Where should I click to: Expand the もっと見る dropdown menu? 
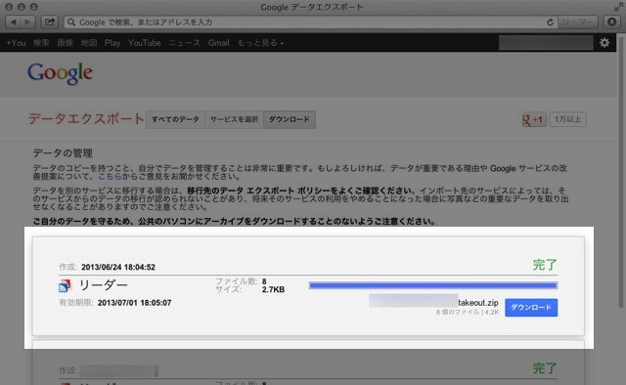[260, 43]
